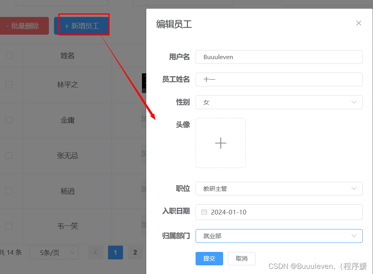Cancel editing via 取消 button
373x274 pixels.
pyautogui.click(x=241, y=259)
